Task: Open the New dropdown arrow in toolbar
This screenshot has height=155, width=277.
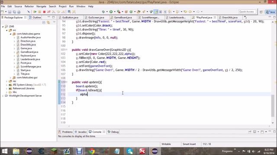Action: pyautogui.click(x=6, y=12)
